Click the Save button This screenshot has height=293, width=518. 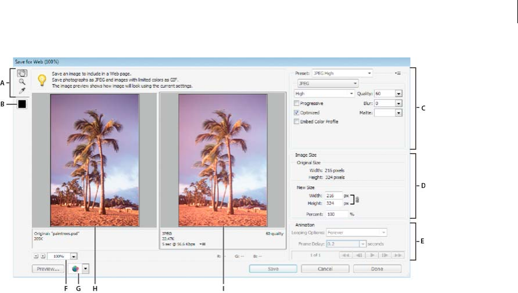coord(273,269)
